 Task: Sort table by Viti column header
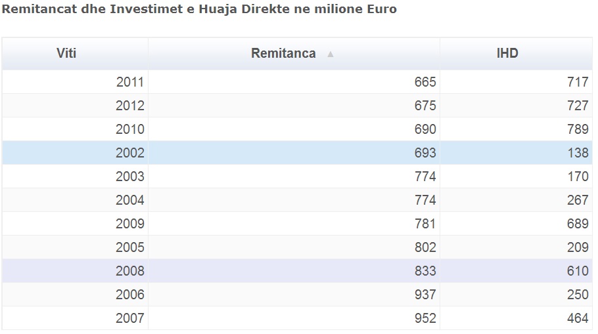click(x=66, y=54)
